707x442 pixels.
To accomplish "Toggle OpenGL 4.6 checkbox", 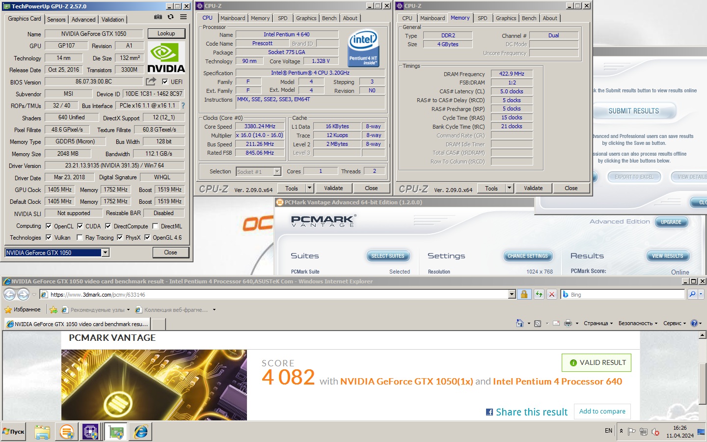I will (147, 238).
